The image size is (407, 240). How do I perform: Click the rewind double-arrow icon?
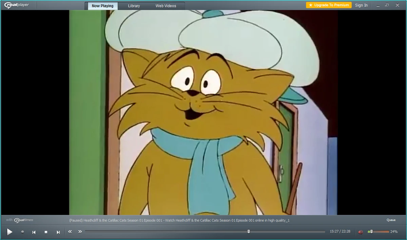[70, 232]
